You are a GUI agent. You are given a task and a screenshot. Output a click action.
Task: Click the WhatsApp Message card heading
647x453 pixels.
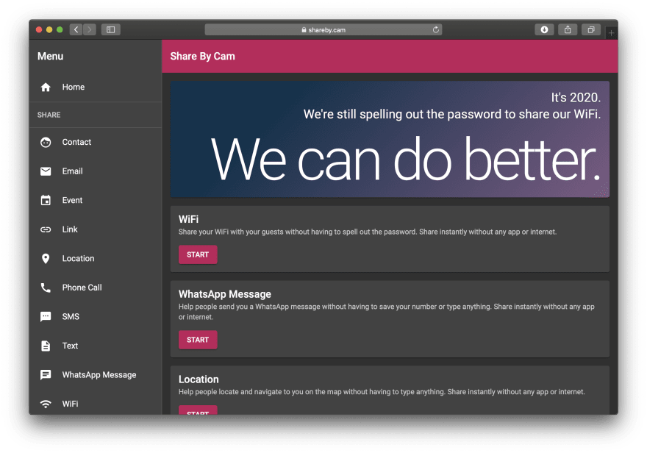[225, 294]
